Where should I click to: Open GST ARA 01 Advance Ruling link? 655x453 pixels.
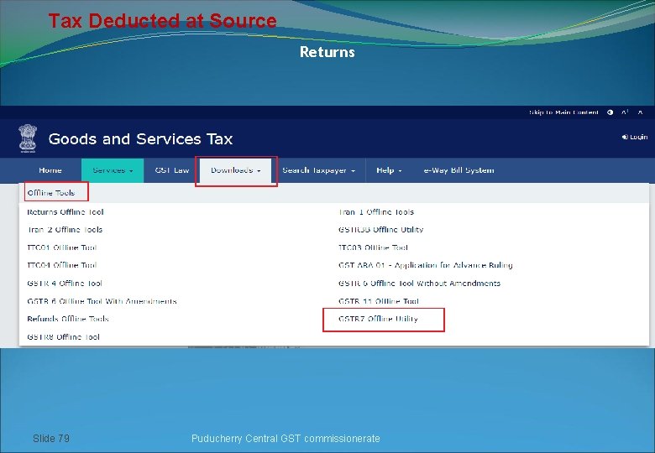tap(425, 265)
